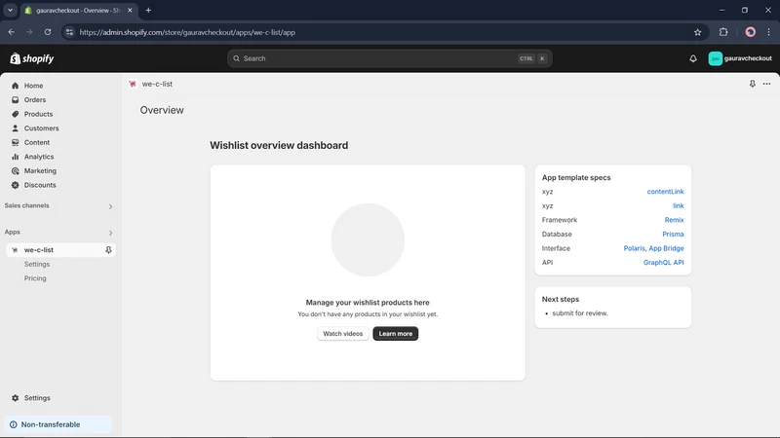
Task: Go to Orders in sidebar
Action: click(x=35, y=100)
